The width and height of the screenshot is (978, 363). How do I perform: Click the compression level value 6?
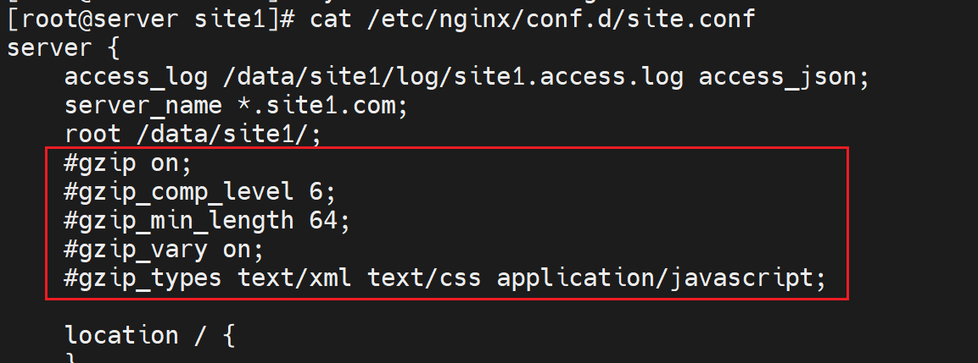coord(316,193)
